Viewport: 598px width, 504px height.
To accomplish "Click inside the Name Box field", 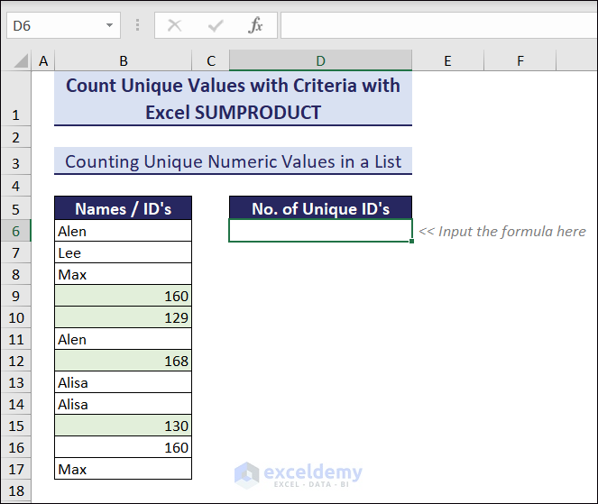I will (52, 25).
